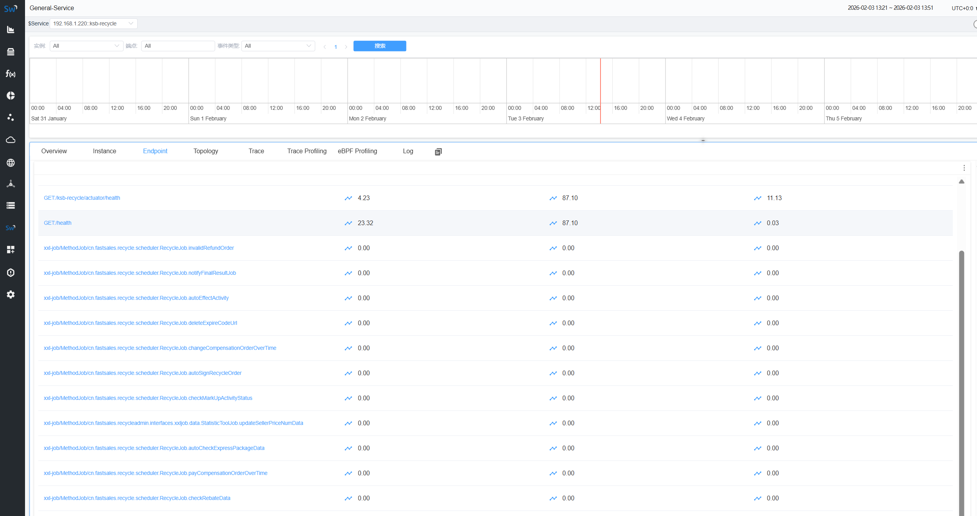Open GET:/ksb-recycle/actuator/health endpoint link
977x516 pixels.
click(82, 198)
